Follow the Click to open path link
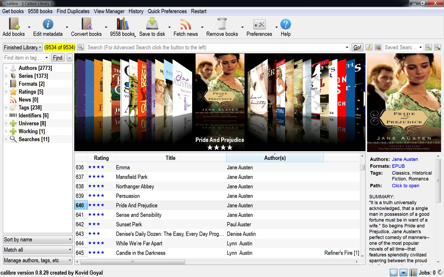Viewport: 444px width, 277px height. pos(405,185)
